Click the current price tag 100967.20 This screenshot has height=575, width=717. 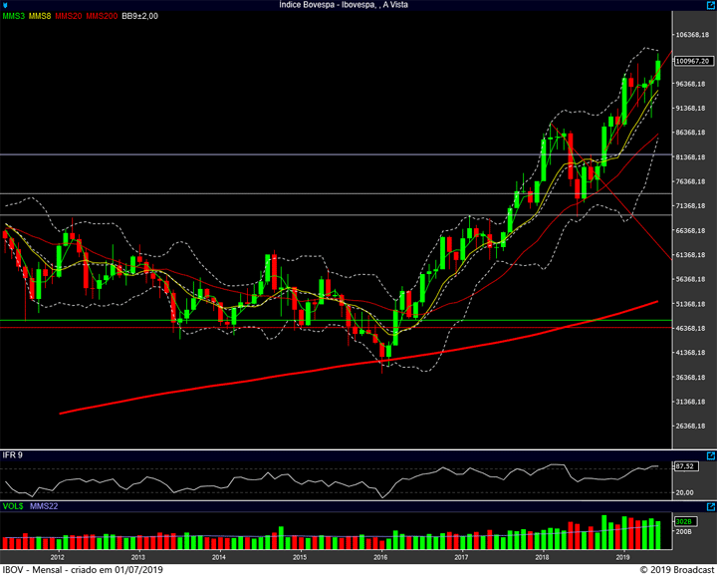pyautogui.click(x=691, y=61)
